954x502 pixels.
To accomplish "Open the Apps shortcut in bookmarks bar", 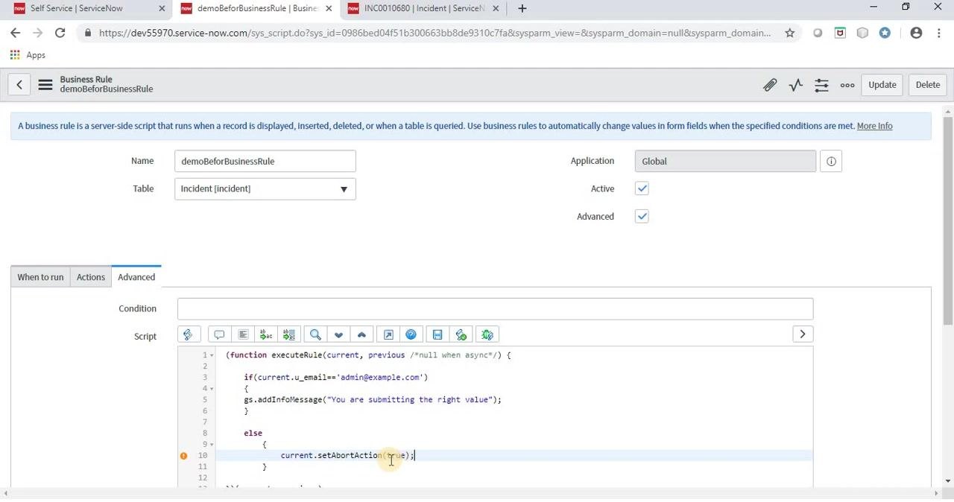I will (28, 55).
